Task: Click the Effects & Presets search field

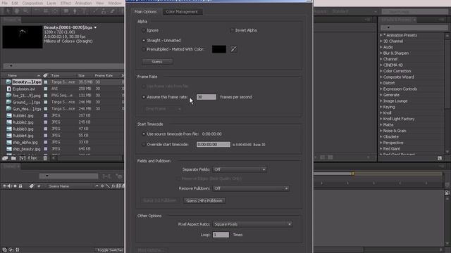Action: coord(414,27)
